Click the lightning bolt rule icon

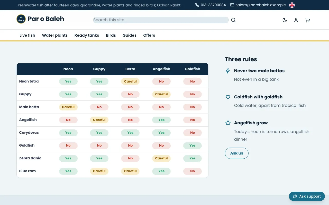pyautogui.click(x=228, y=71)
